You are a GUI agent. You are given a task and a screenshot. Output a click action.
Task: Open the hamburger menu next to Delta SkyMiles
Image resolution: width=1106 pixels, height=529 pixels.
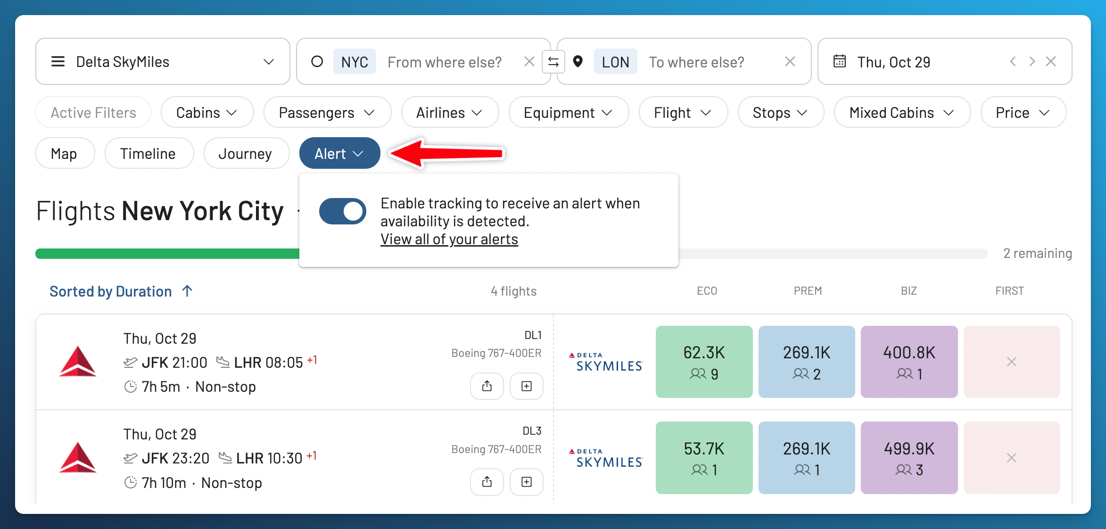pyautogui.click(x=58, y=62)
